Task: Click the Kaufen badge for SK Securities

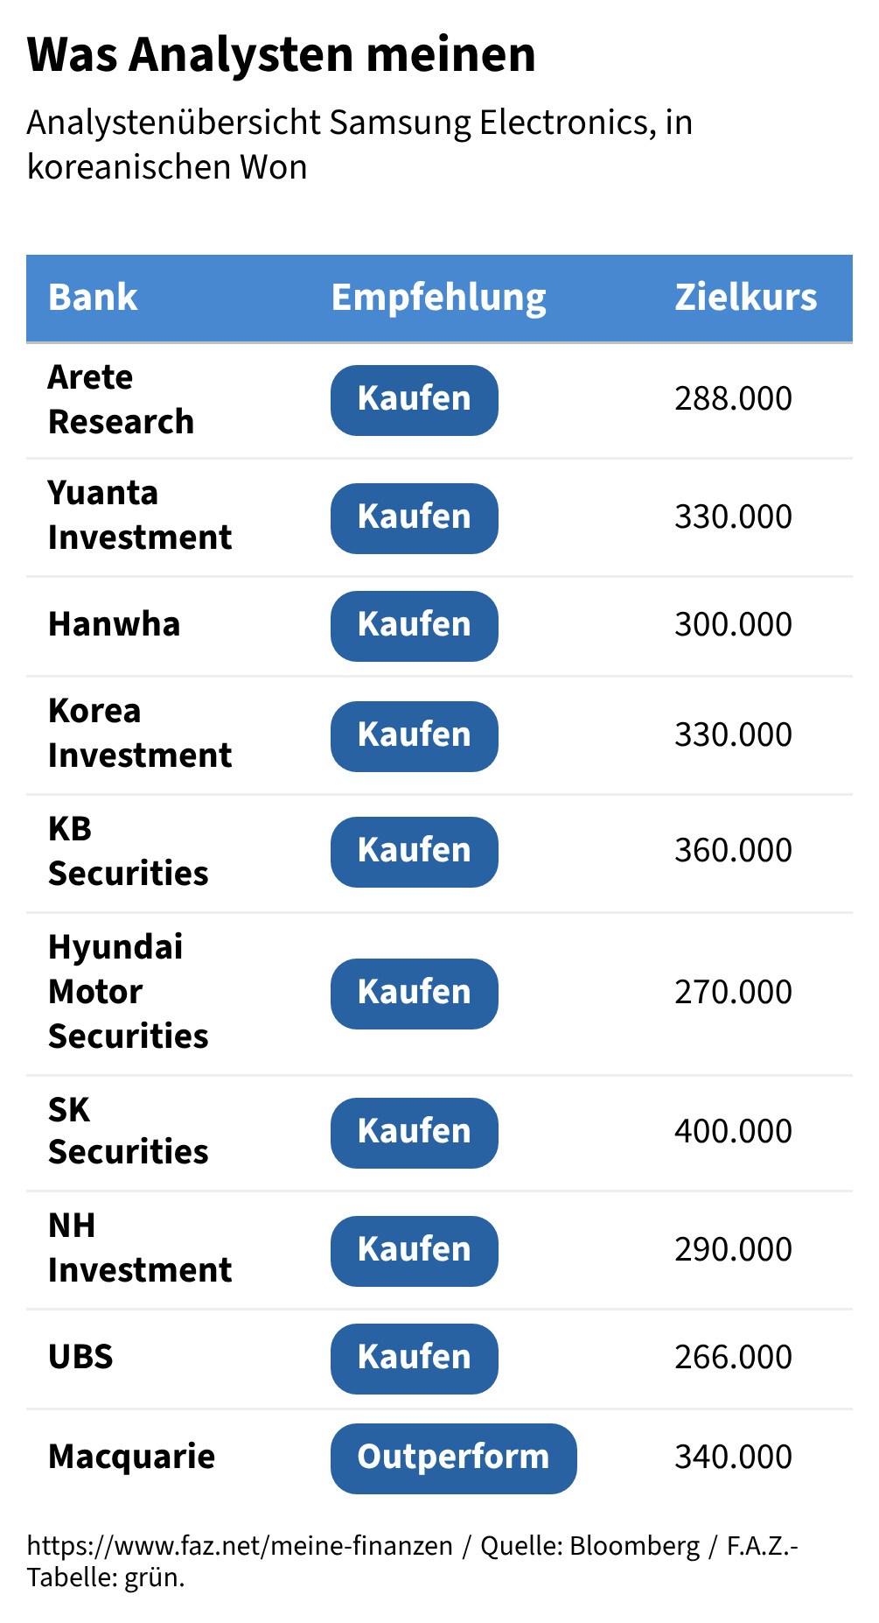Action: click(414, 1133)
